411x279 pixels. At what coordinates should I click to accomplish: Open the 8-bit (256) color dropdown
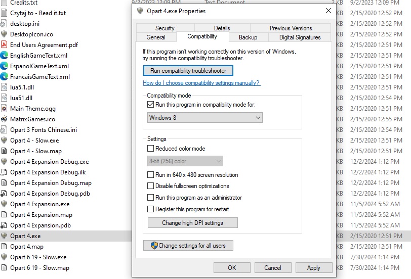[x=185, y=161]
